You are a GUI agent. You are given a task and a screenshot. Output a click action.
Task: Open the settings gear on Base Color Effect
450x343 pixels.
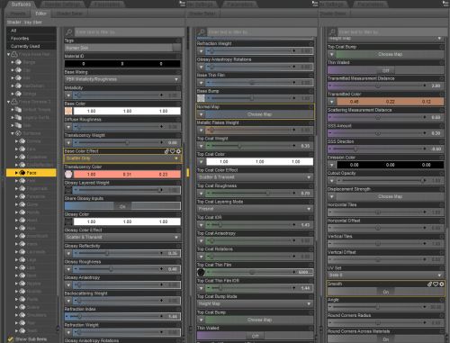pos(178,151)
